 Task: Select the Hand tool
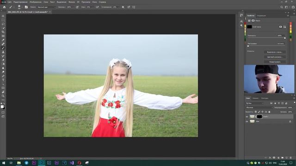click(3, 92)
